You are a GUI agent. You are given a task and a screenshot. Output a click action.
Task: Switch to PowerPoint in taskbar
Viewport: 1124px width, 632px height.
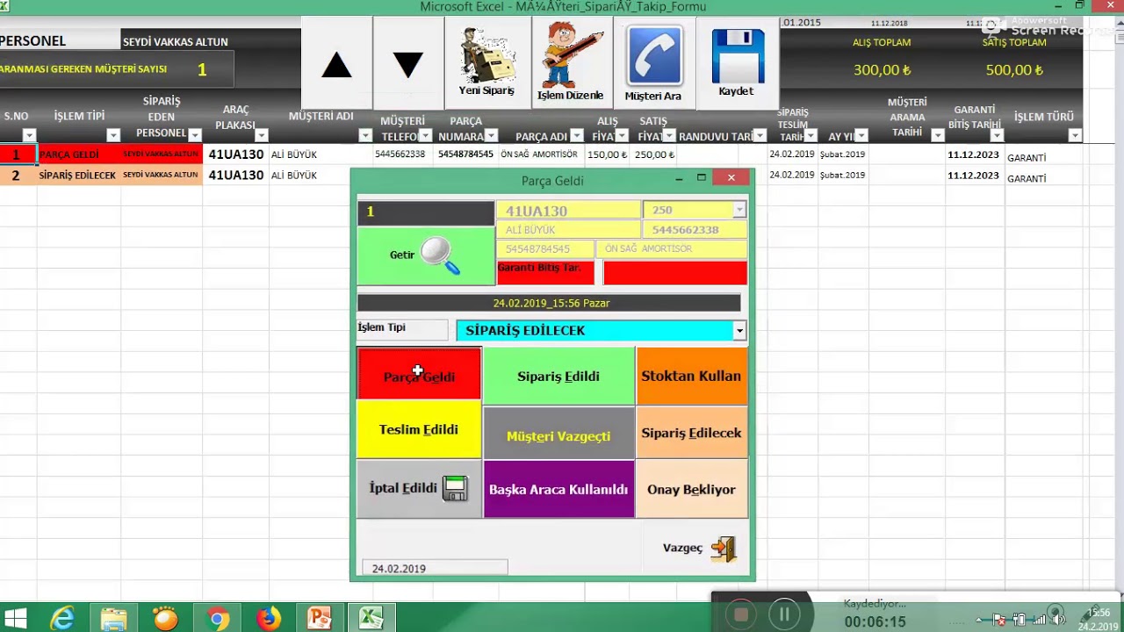(319, 619)
